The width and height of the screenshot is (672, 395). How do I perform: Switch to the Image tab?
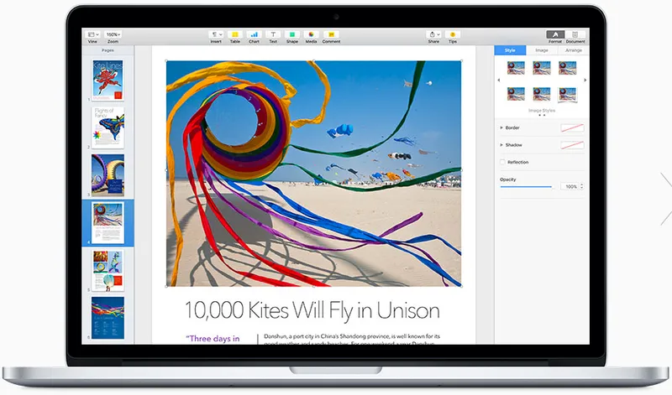[542, 50]
